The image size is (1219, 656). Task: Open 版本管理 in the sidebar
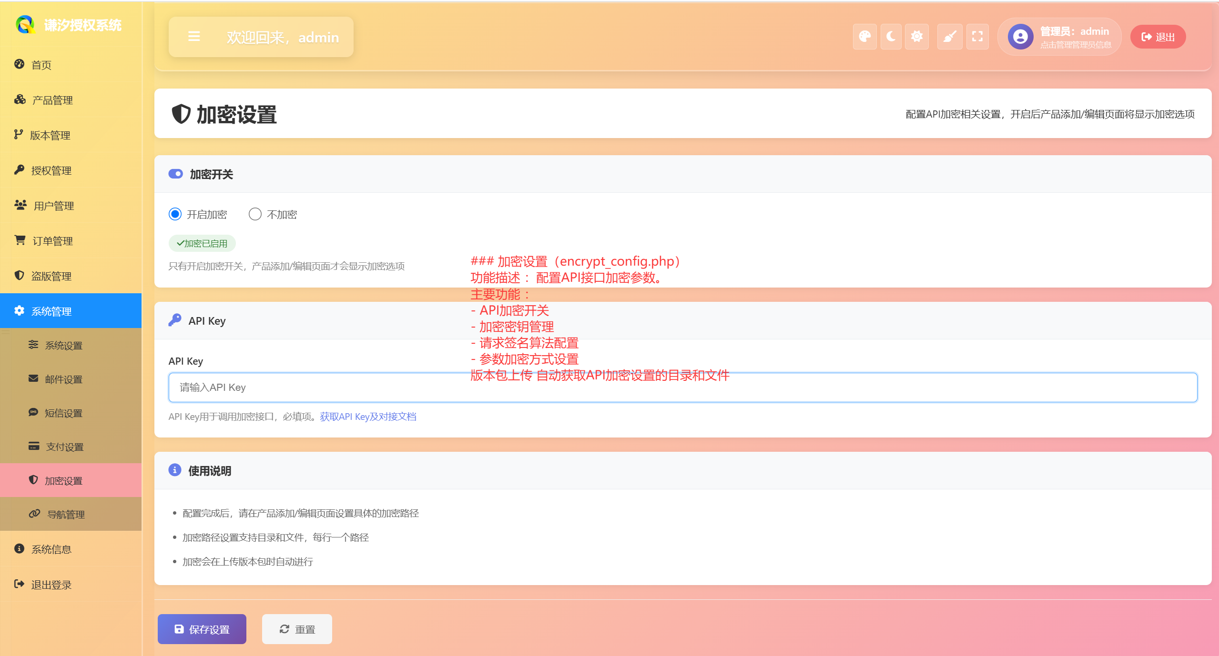pos(71,135)
